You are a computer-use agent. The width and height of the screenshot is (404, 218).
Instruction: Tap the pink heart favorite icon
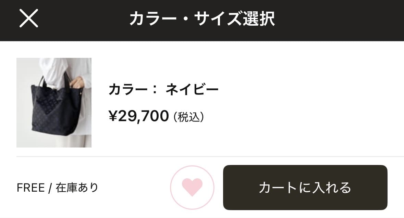pyautogui.click(x=192, y=188)
